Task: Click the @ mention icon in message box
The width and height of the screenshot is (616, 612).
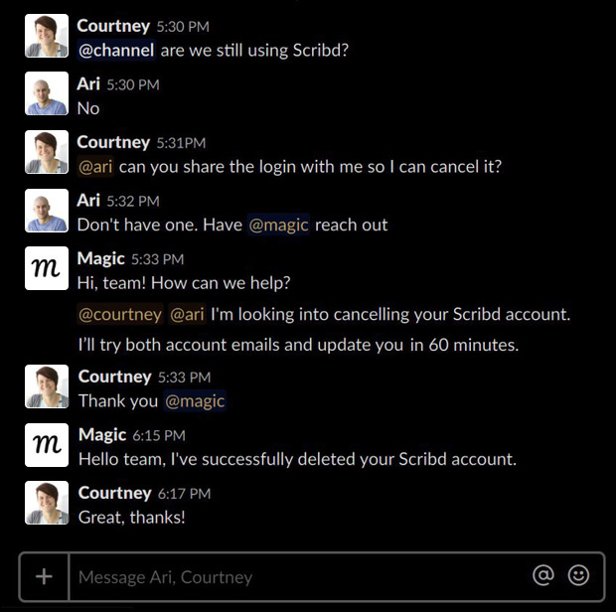Action: [542, 575]
